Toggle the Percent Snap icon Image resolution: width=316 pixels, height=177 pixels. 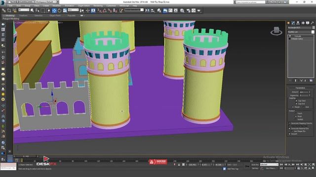(110, 10)
